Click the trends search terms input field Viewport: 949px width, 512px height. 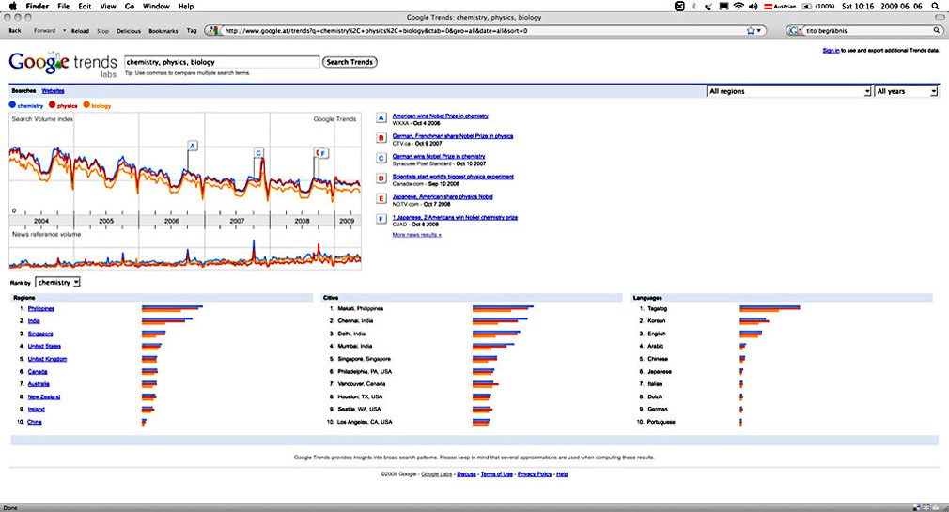tap(222, 62)
